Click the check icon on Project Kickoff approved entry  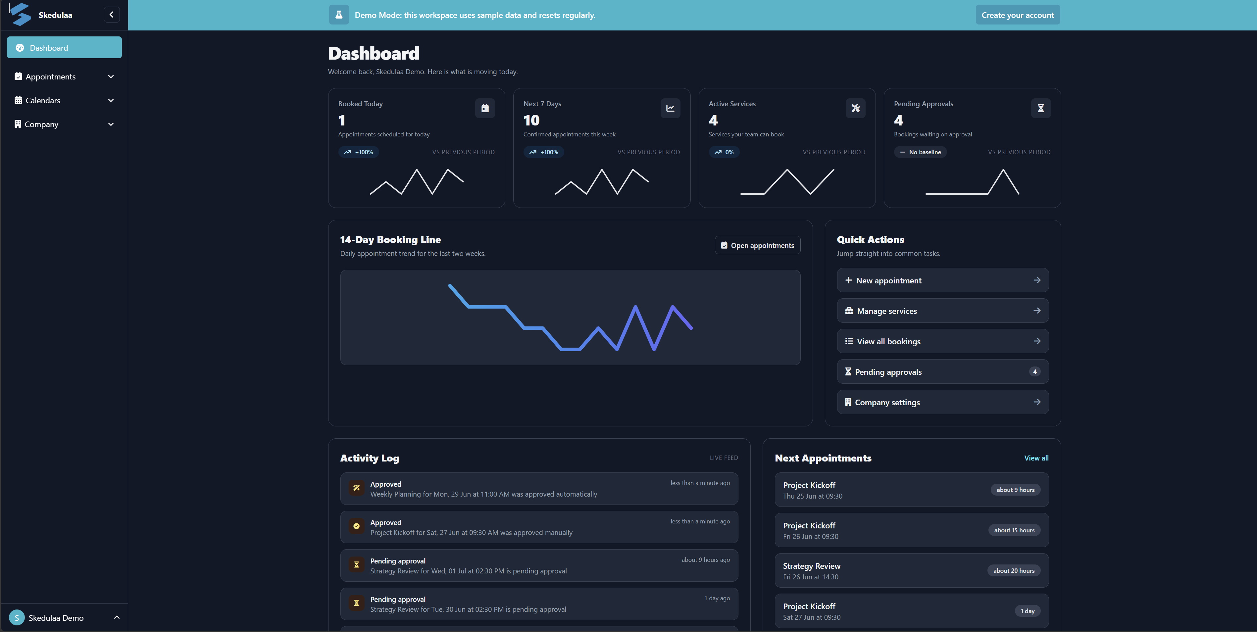coord(356,526)
